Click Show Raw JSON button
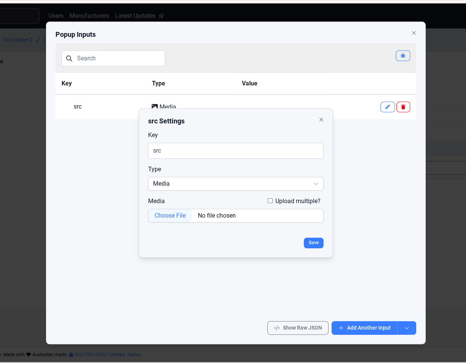Screen dimensions: 466x363 tap(298, 328)
